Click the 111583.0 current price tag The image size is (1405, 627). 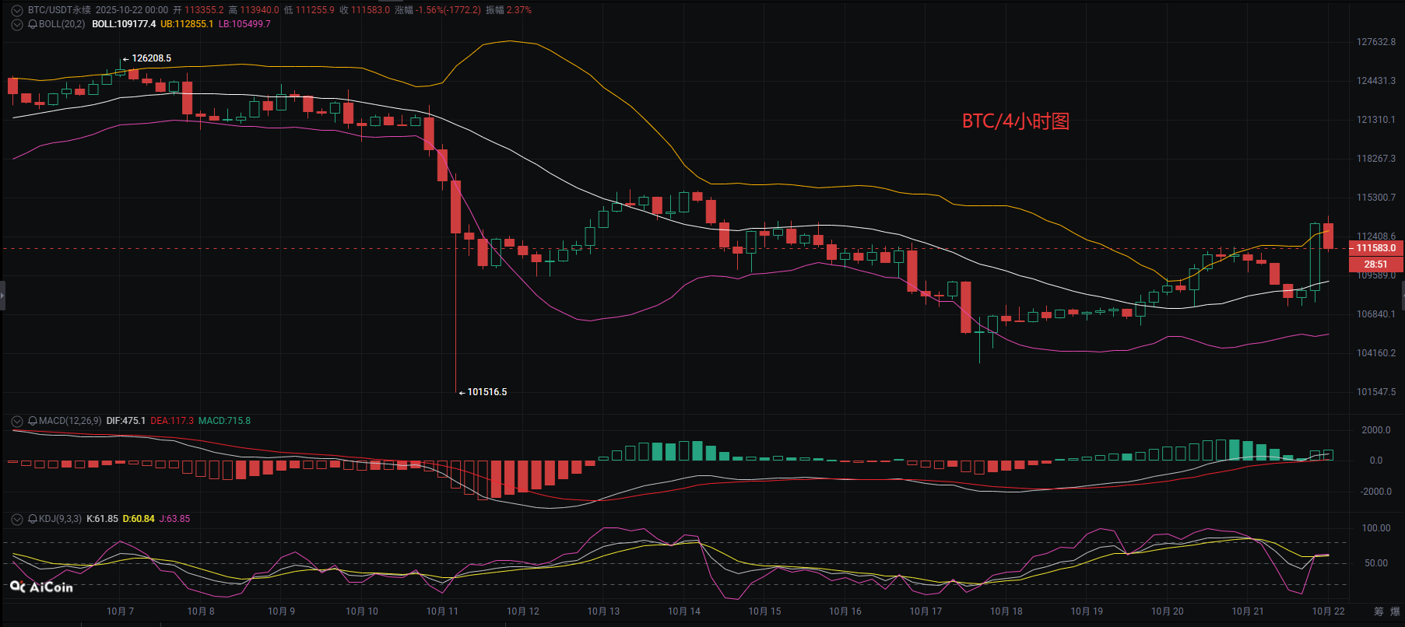(1375, 248)
